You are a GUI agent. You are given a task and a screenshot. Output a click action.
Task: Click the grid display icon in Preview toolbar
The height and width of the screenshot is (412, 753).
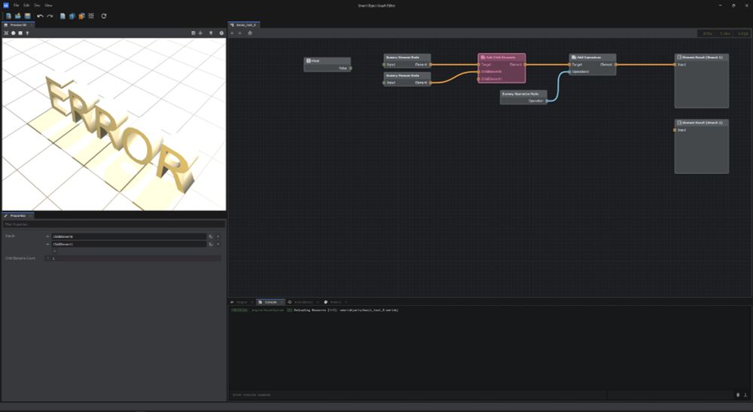[193, 33]
